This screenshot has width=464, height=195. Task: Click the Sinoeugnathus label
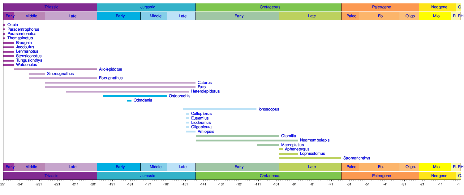pos(60,74)
